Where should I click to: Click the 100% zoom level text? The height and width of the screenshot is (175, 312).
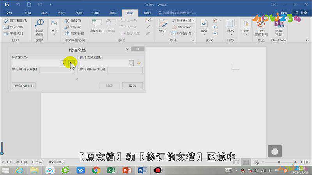click(x=305, y=162)
